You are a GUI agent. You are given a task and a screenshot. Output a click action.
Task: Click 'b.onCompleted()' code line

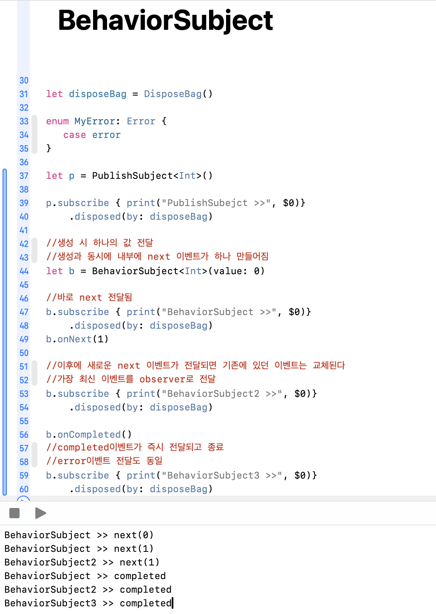pyautogui.click(x=89, y=435)
